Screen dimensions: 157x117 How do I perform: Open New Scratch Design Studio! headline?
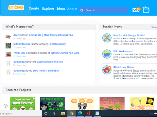point(129,35)
